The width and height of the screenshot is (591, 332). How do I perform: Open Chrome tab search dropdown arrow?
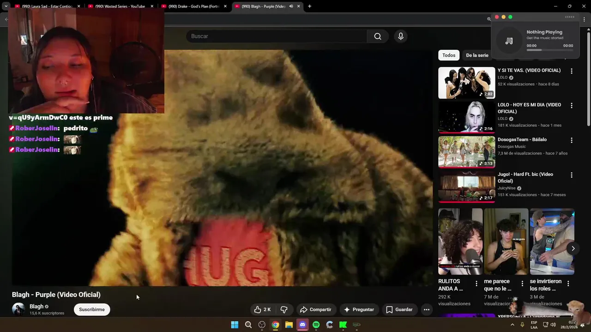coord(6,6)
